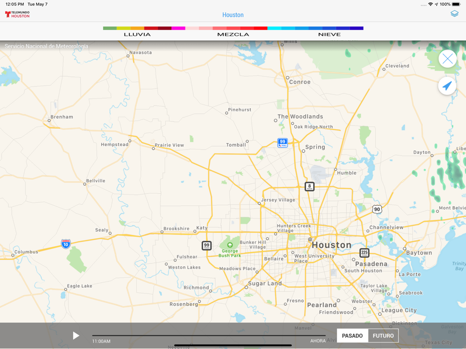Click magenta swatch in rain legend
The height and width of the screenshot is (349, 466).
[x=178, y=28]
